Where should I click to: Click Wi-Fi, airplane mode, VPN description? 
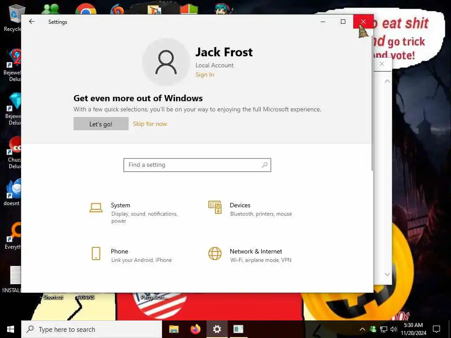point(261,260)
